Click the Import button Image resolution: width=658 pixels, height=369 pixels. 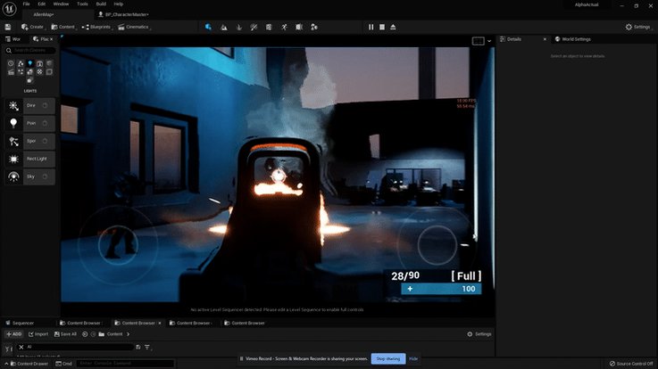(38, 334)
